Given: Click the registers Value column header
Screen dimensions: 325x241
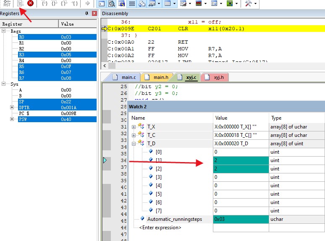Looking at the screenshot, I should 78,24.
